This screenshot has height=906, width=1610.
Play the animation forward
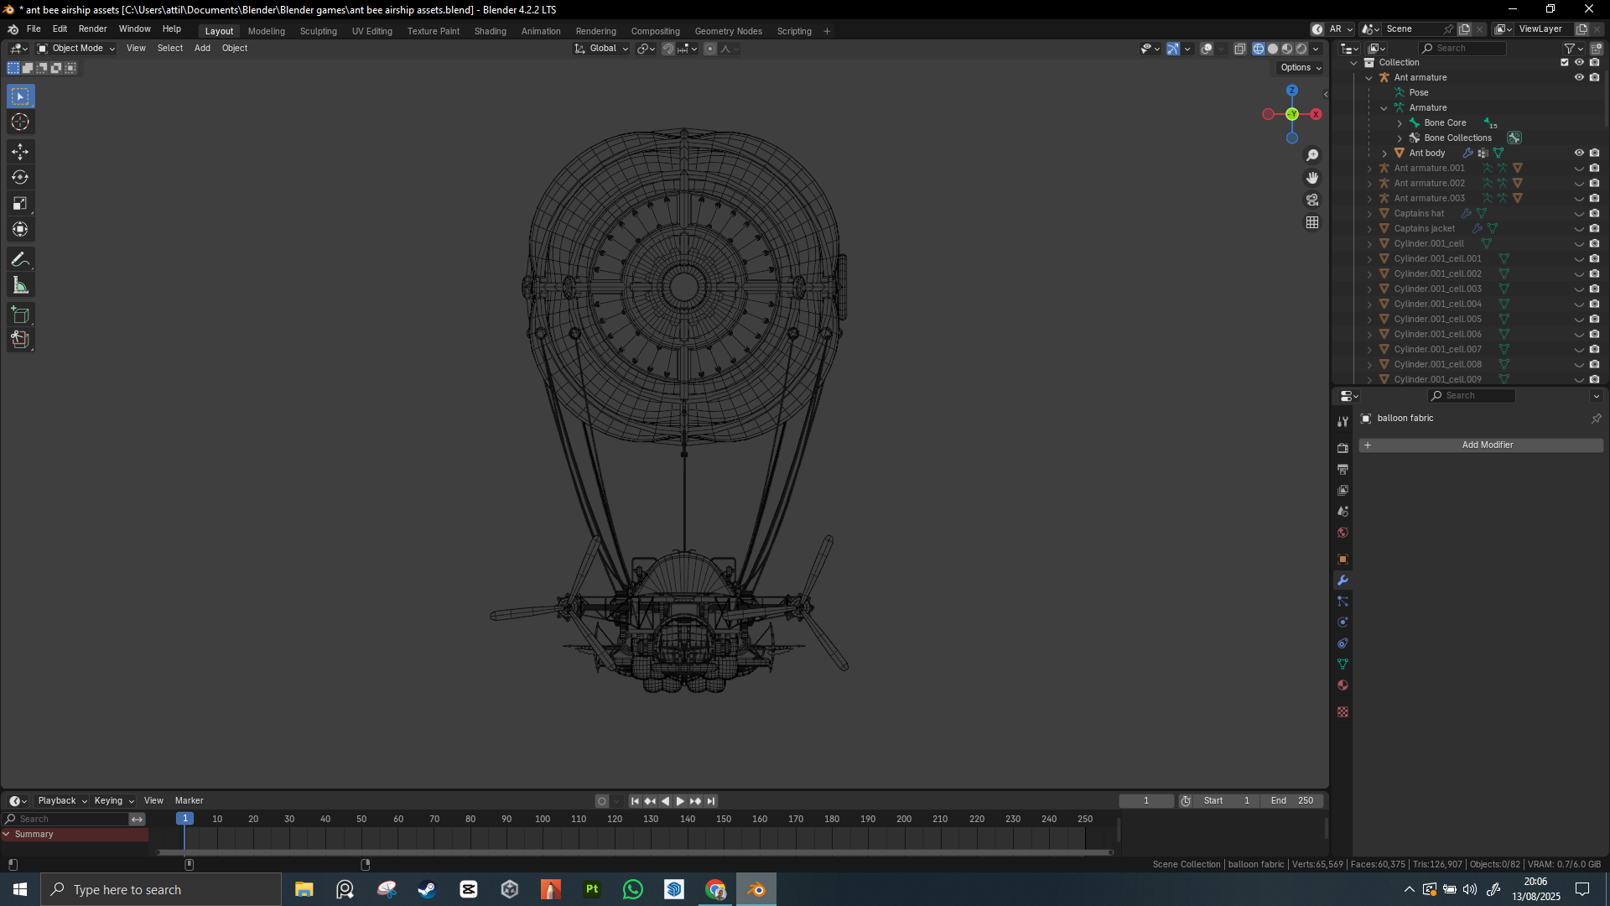point(680,801)
